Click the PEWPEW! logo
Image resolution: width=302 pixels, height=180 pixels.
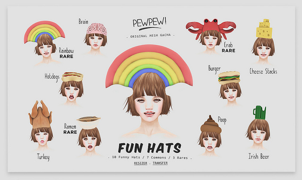tap(150, 24)
